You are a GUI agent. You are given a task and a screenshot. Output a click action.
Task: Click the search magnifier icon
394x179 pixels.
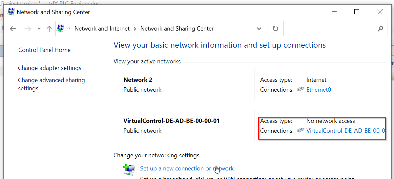(x=380, y=29)
